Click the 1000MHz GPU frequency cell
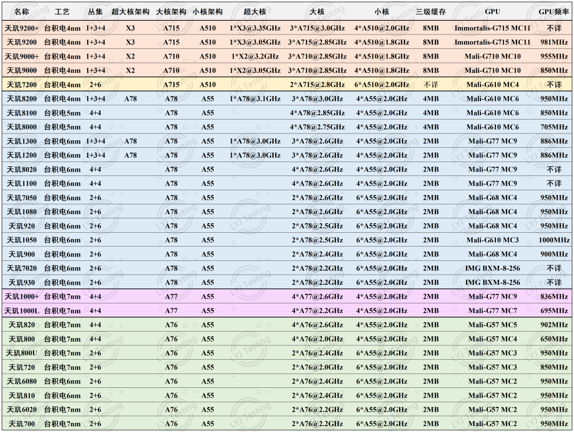The image size is (574, 432). [x=554, y=240]
